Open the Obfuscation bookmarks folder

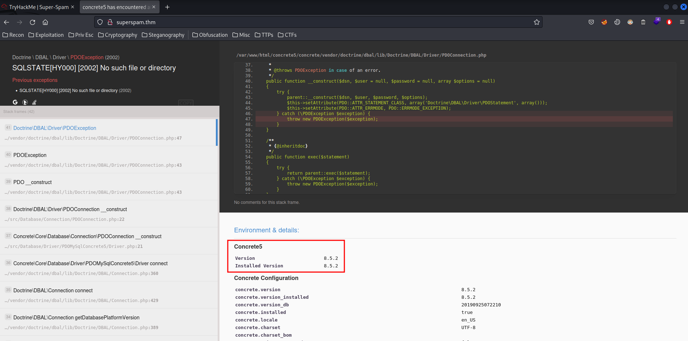(210, 35)
